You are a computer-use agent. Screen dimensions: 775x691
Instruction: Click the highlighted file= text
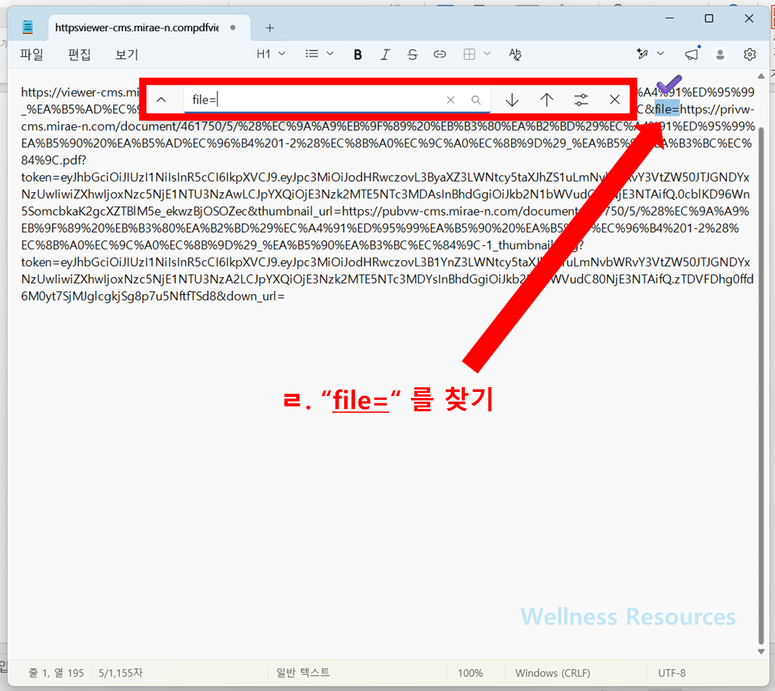coord(667,109)
